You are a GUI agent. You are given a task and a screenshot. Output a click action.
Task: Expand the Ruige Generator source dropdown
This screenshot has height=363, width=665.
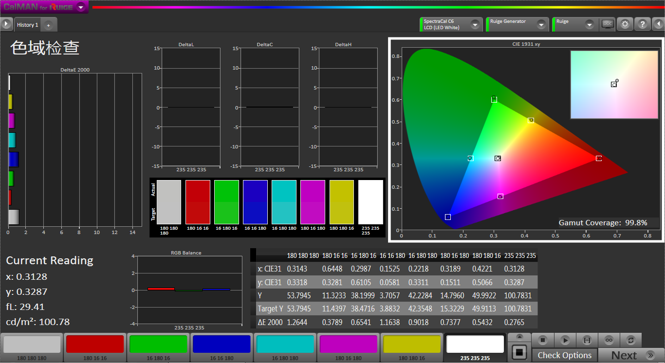(x=541, y=24)
